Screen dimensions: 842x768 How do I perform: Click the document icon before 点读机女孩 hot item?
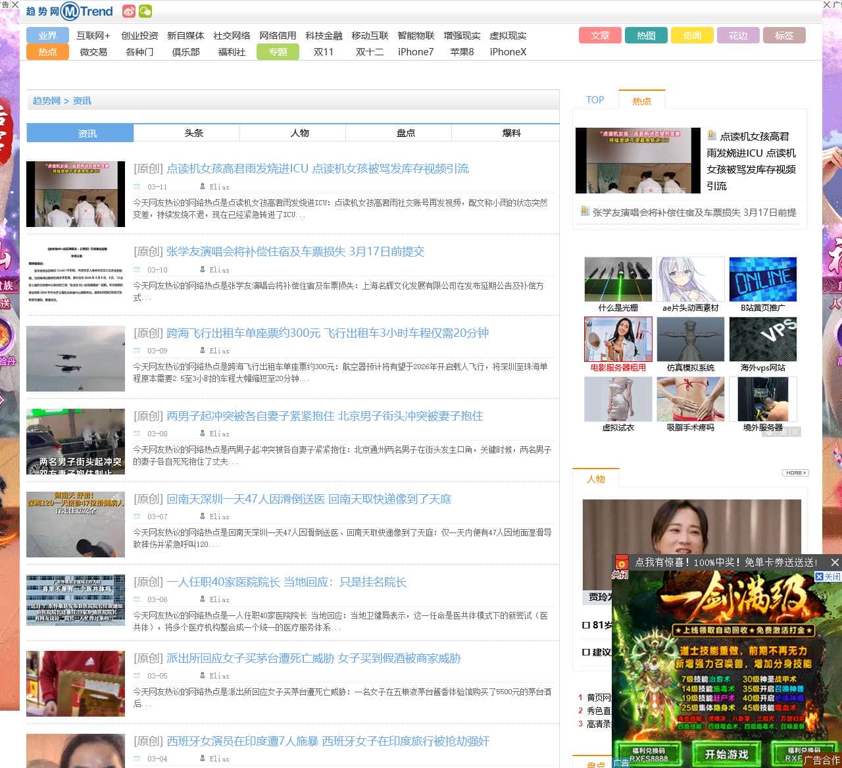click(x=712, y=136)
